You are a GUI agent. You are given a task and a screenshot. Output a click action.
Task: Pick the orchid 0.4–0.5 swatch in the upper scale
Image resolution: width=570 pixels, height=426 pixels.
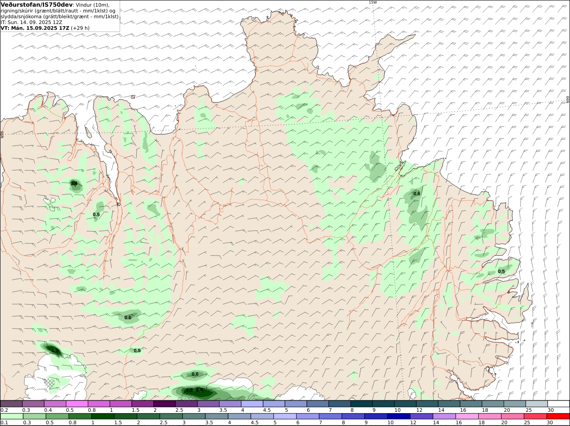pos(55,403)
